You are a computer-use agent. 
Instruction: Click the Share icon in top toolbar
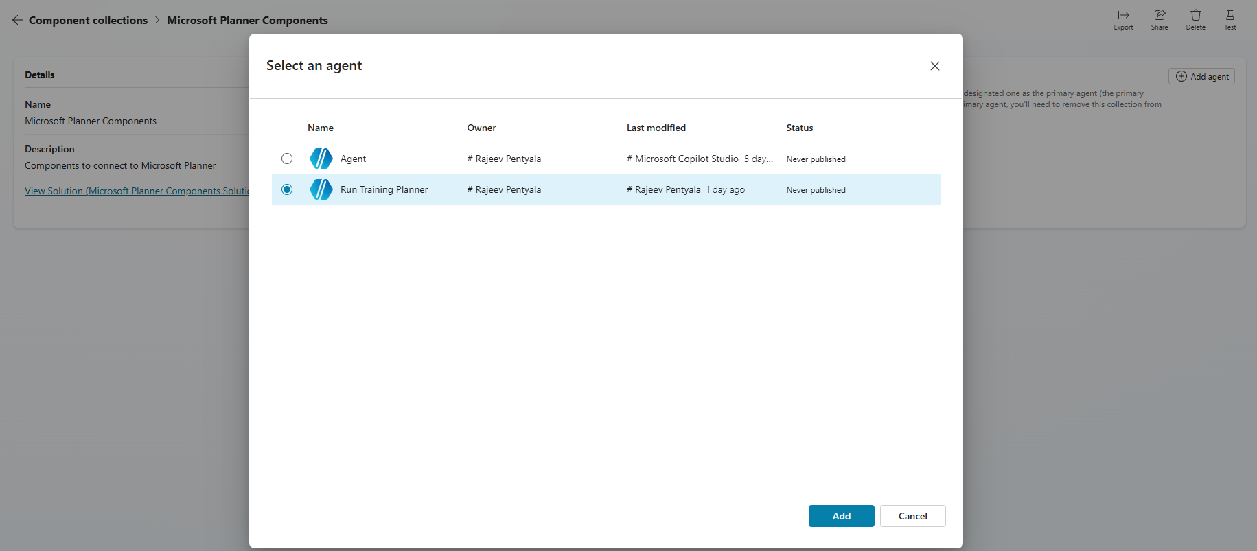1160,16
